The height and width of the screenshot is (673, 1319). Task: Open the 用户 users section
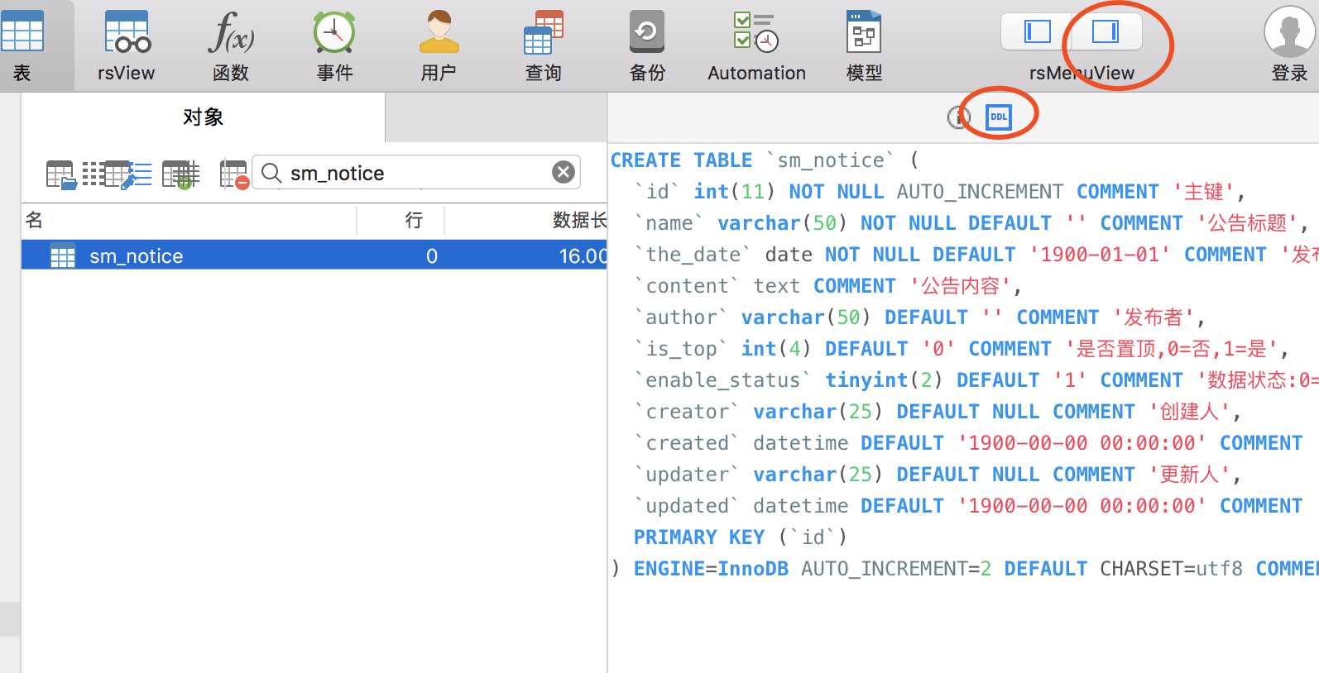point(439,45)
